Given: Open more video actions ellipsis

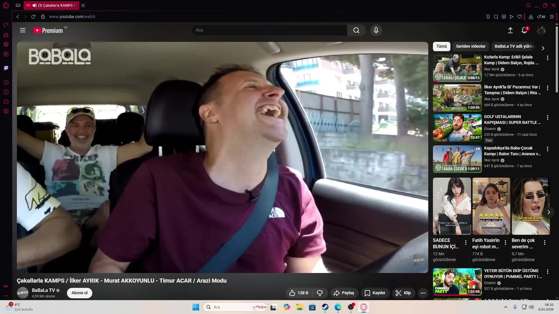Looking at the screenshot, I should point(423,293).
